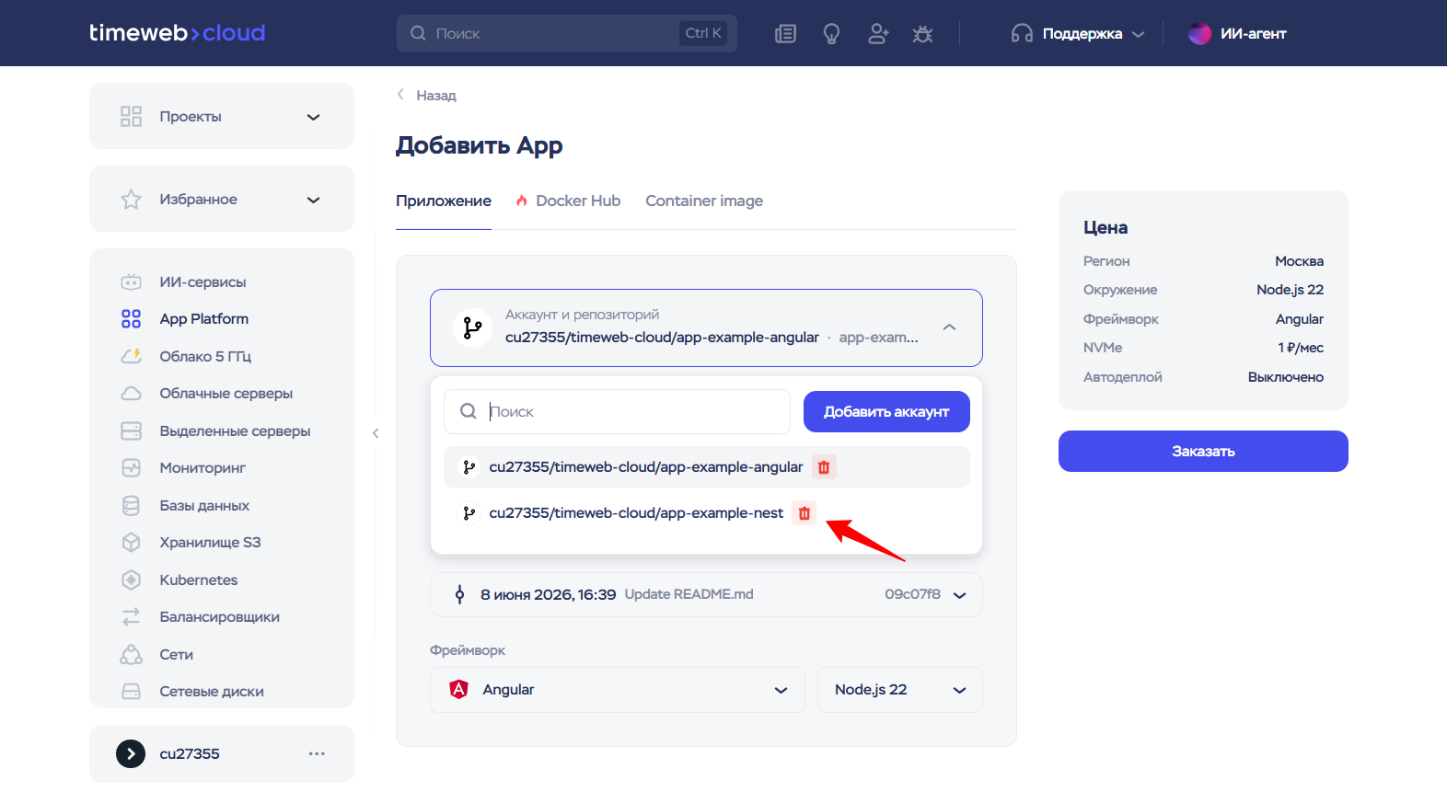Click the Выключено autodeploy value
The width and height of the screenshot is (1447, 792).
click(1286, 377)
